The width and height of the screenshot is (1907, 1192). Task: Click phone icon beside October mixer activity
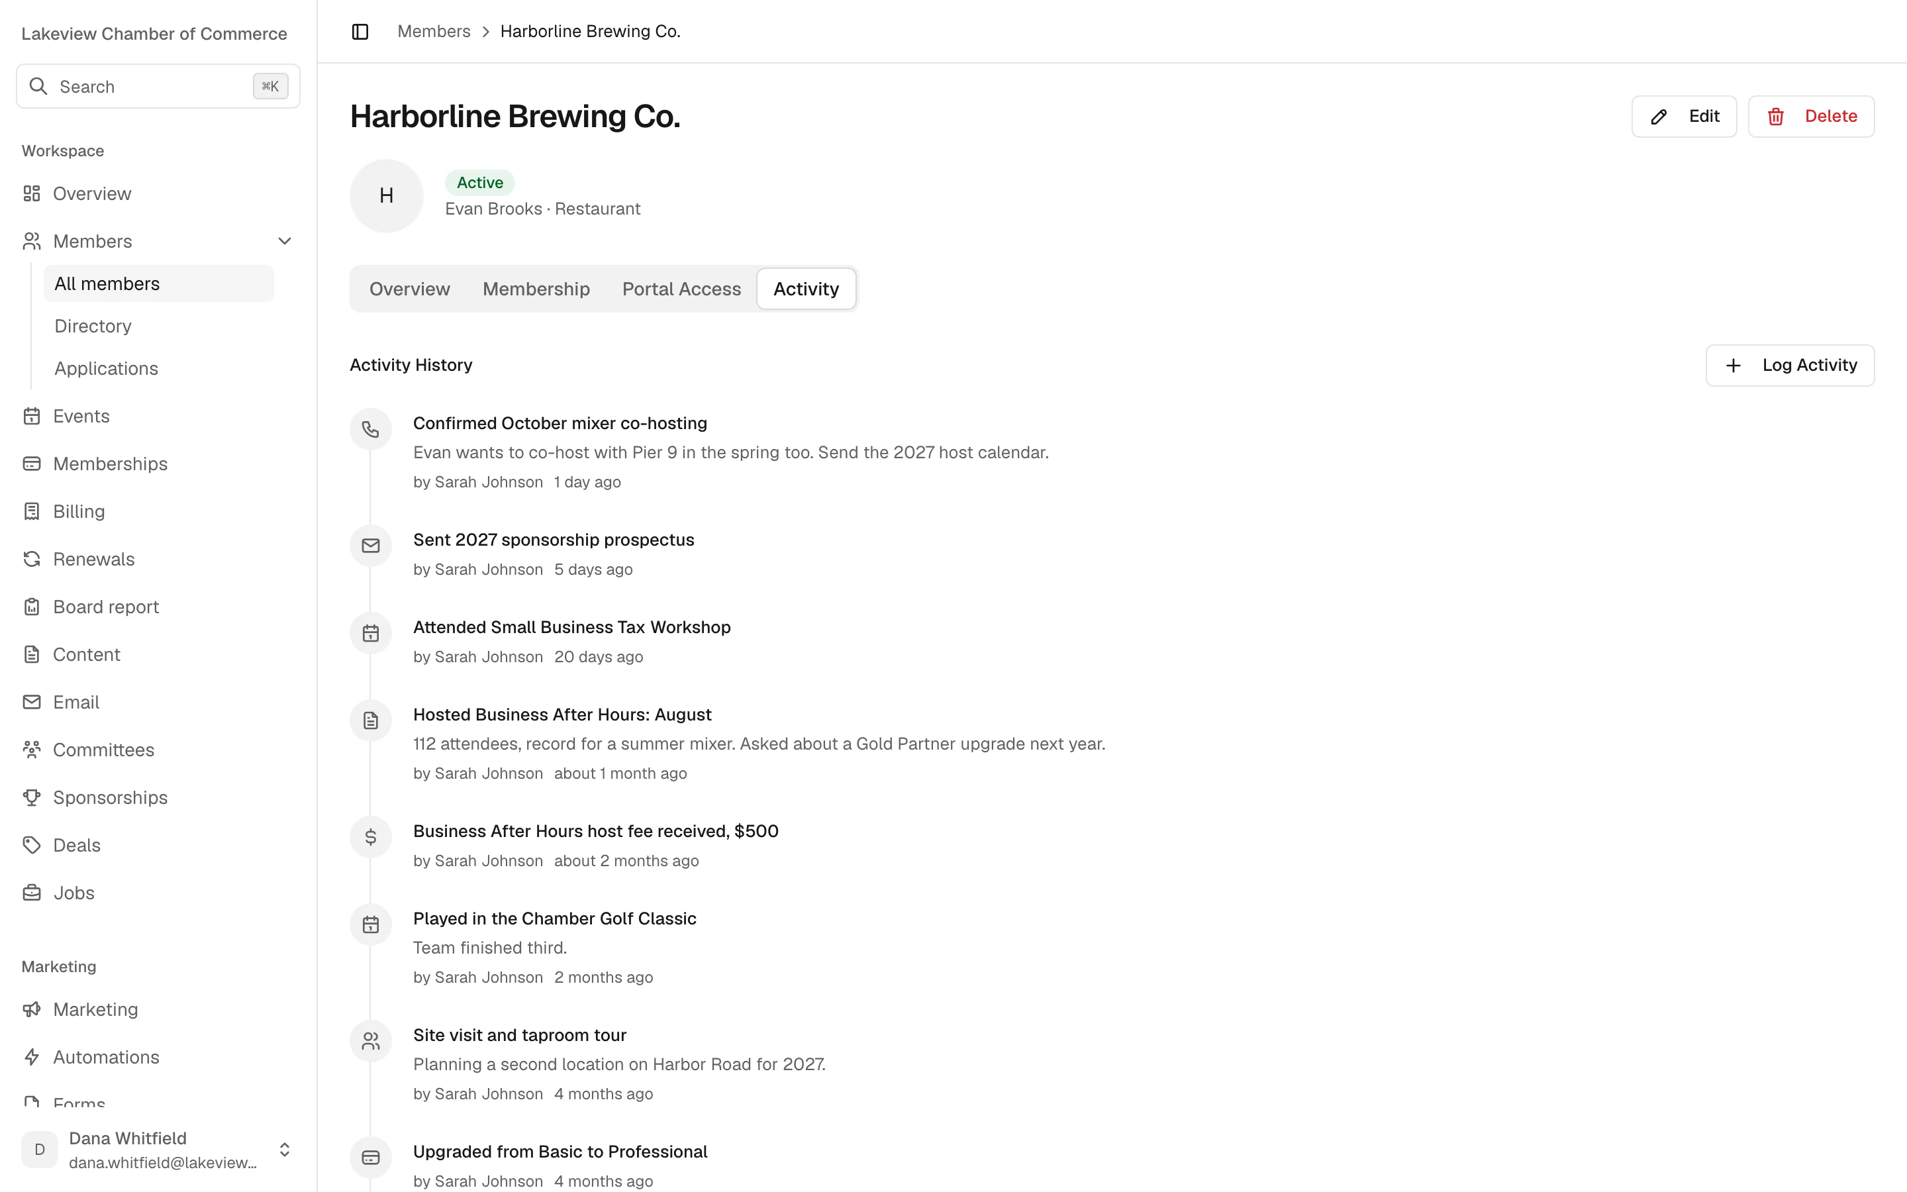370,429
